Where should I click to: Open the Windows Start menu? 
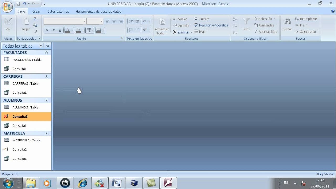point(8,183)
